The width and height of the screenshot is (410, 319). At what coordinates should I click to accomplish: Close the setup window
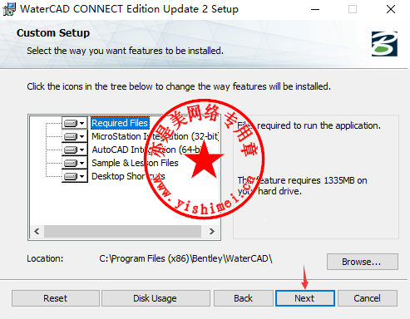391,9
